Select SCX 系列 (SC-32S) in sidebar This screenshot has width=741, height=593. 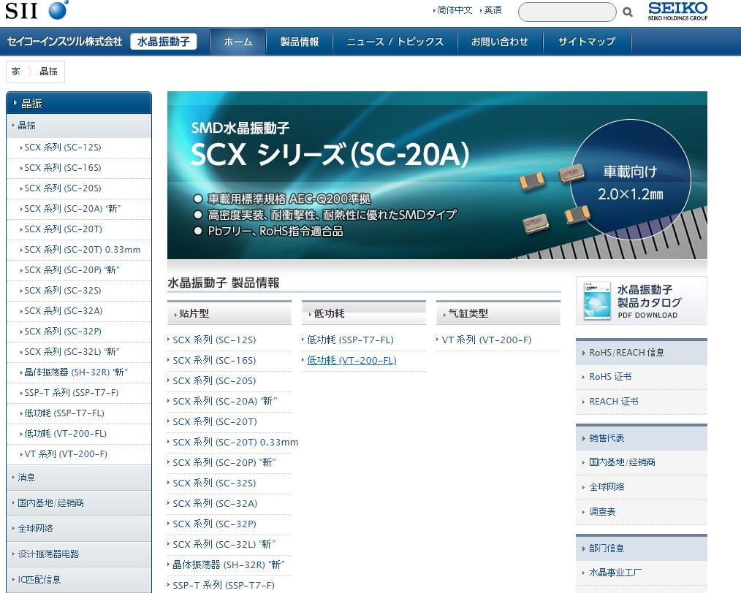pos(63,291)
